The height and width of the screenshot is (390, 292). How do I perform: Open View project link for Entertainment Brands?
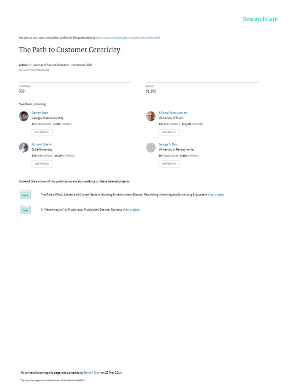click(216, 194)
